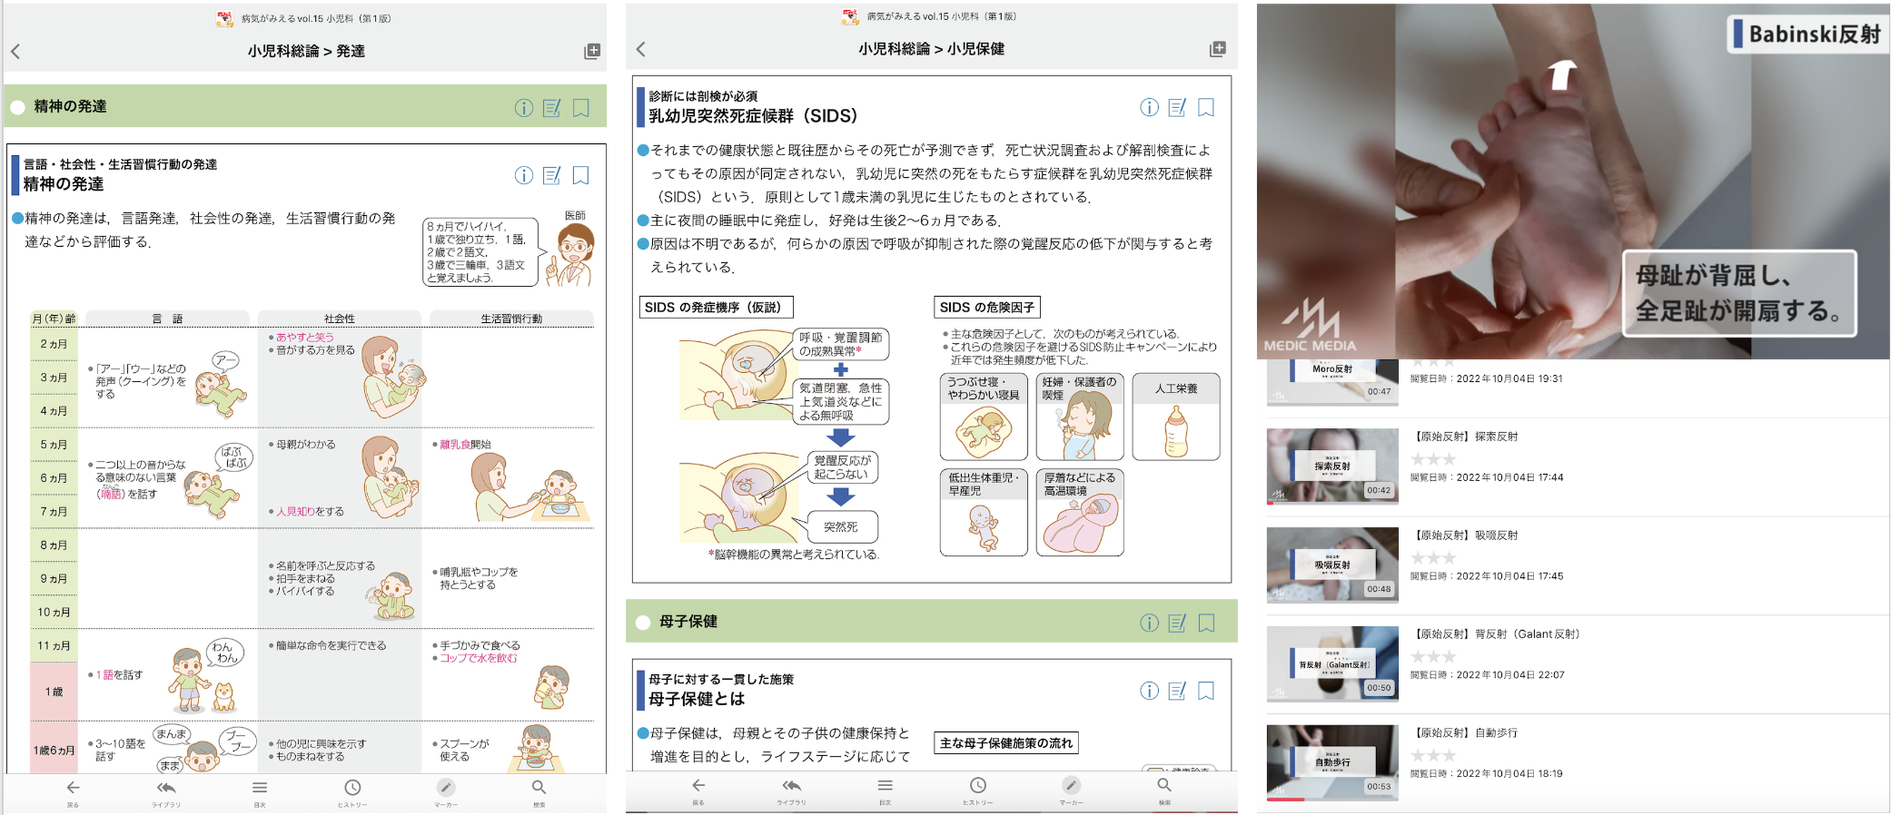Viewport: 1900px width, 815px height.
Task: Play the 背反射 (Galant反射) video thumbnail
Action: point(1332,664)
